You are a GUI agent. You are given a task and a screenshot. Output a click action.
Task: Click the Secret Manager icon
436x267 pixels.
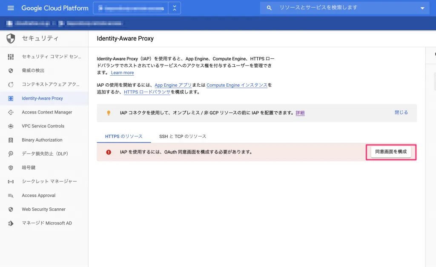point(11,182)
